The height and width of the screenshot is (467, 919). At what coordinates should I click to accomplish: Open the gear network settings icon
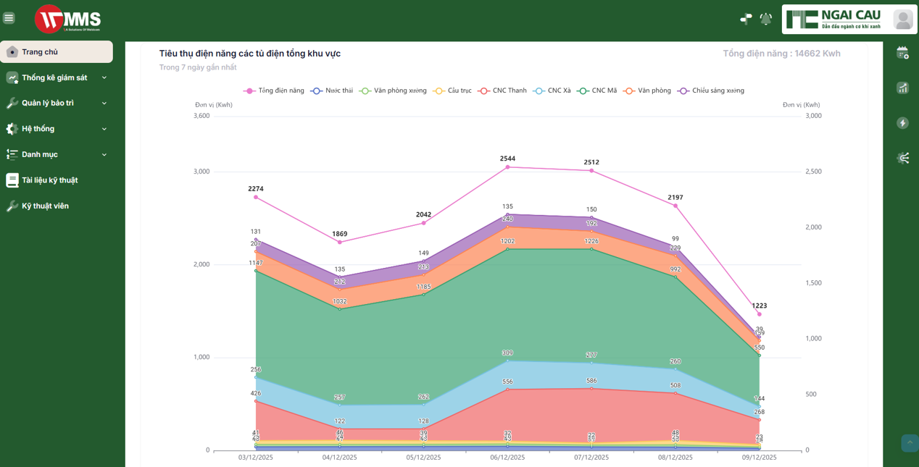[902, 158]
